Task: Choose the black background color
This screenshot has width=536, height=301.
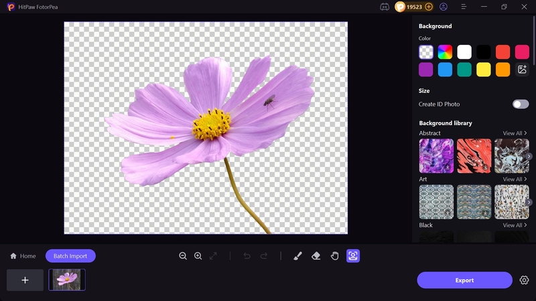Action: [x=483, y=52]
